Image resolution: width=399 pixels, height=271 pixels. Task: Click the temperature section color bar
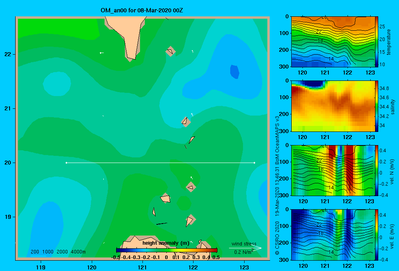[x=377, y=42]
